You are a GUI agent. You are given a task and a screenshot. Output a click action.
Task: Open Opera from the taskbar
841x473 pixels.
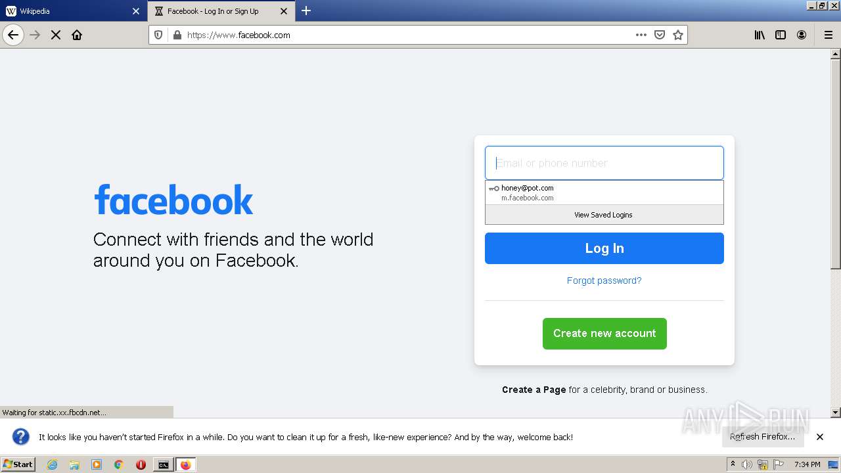[x=141, y=464]
